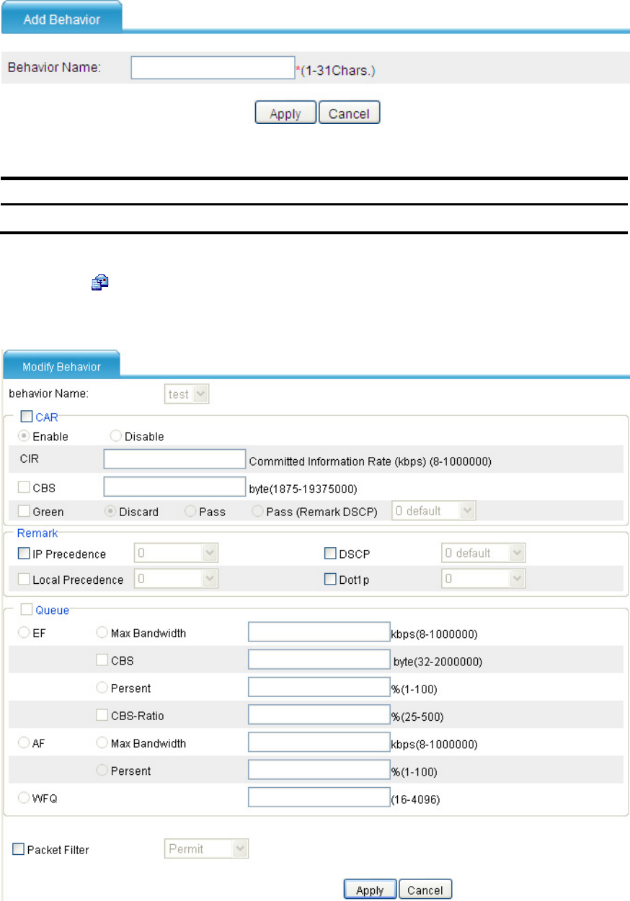Focus the Behavior Name text field
The image size is (630, 901).
213,68
